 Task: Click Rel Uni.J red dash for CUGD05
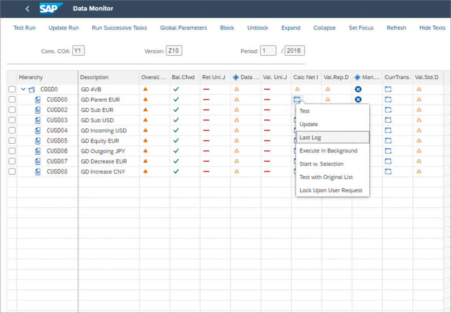[x=206, y=141]
